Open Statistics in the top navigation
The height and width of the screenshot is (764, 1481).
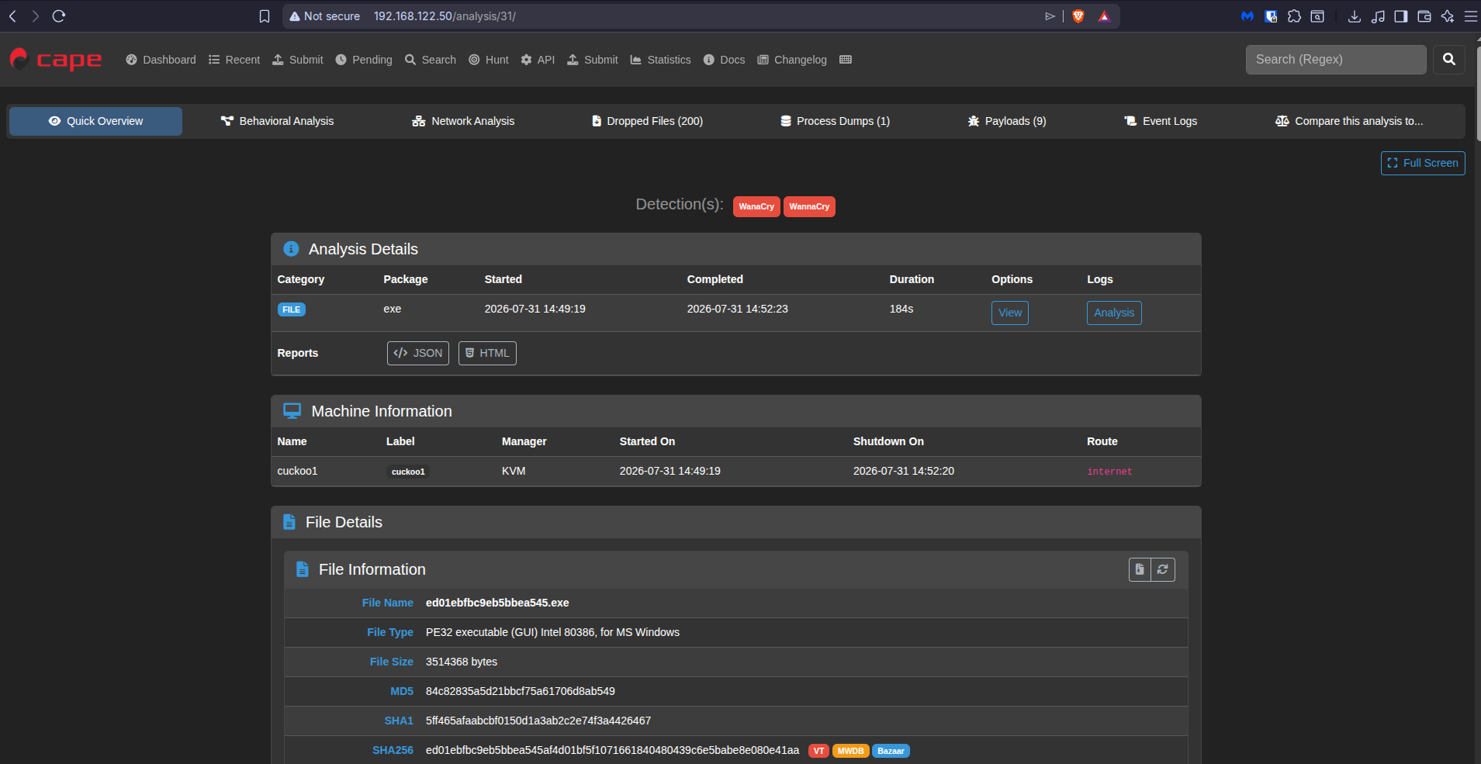click(660, 60)
